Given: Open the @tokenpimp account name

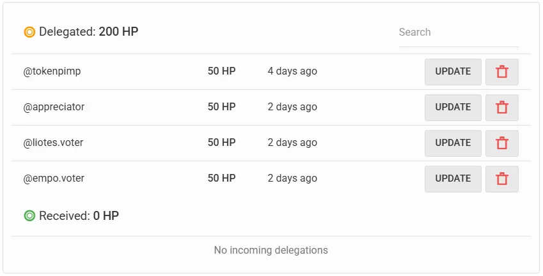Looking at the screenshot, I should tap(52, 71).
